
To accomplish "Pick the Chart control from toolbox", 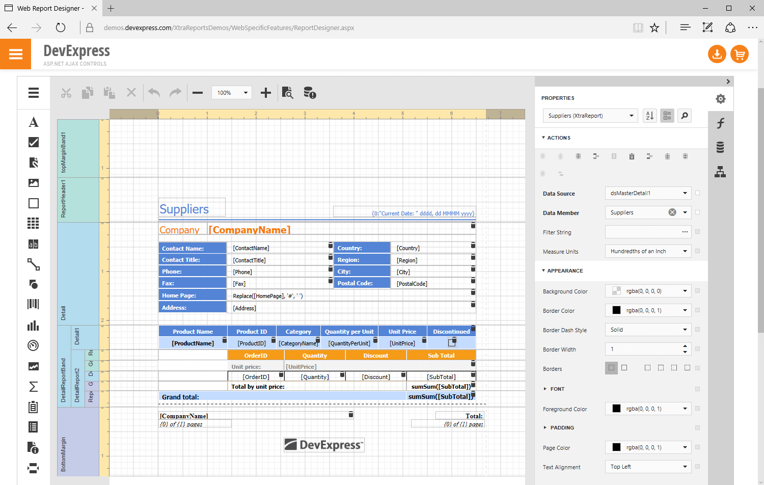I will (34, 326).
